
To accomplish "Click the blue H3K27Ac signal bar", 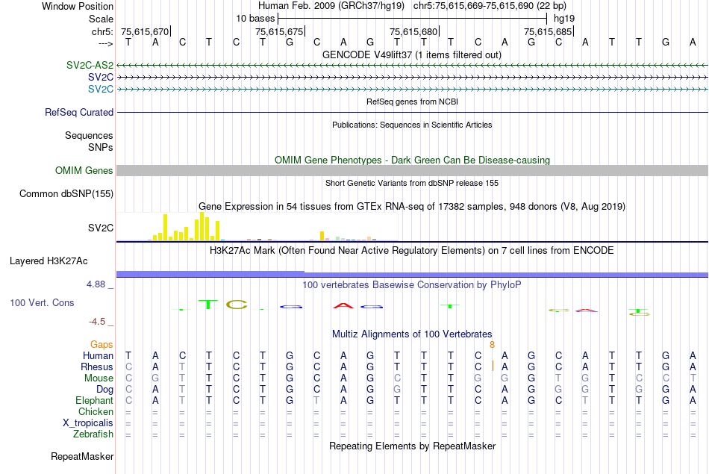I will pos(412,274).
